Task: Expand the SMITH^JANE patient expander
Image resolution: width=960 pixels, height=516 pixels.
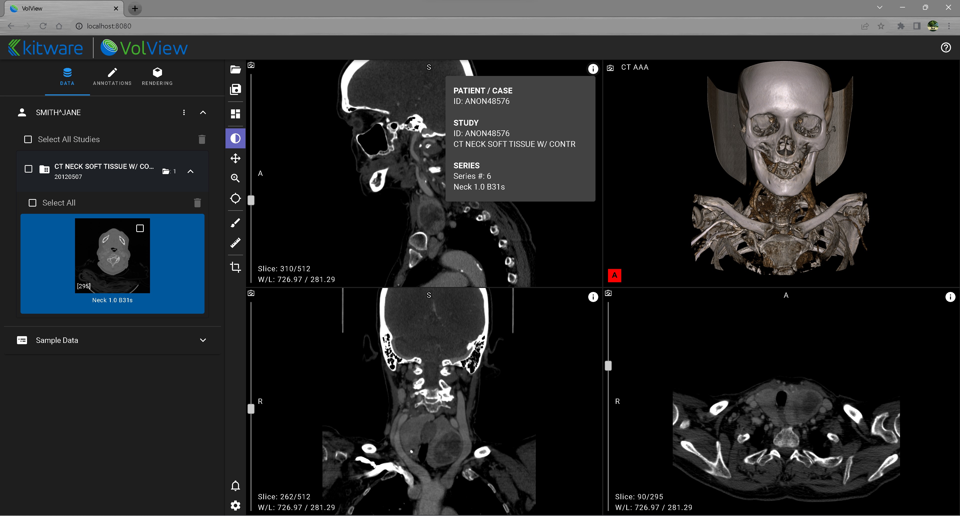Action: click(203, 112)
